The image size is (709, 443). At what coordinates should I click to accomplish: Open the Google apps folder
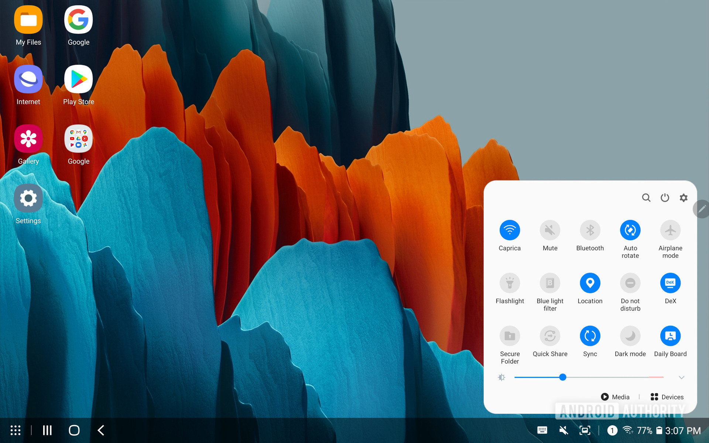78,139
